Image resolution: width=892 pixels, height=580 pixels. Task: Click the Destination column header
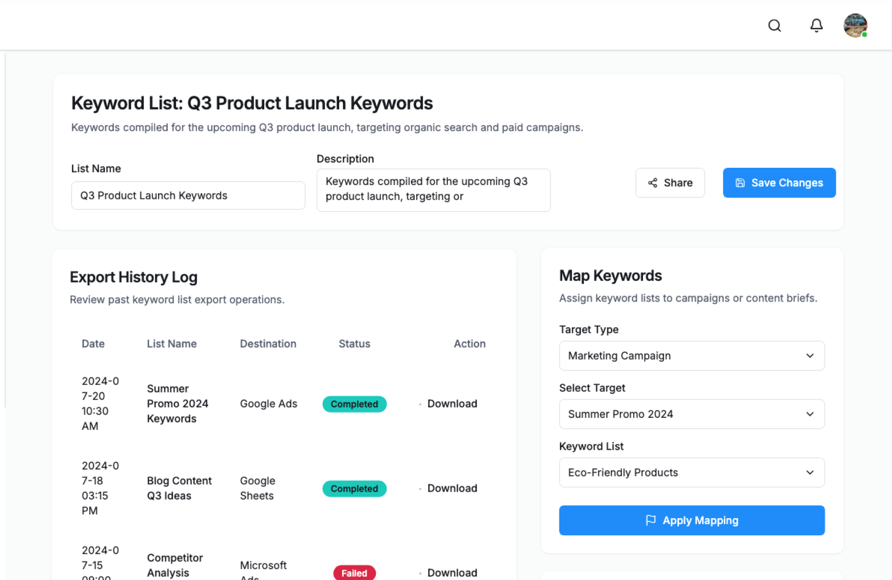point(268,344)
